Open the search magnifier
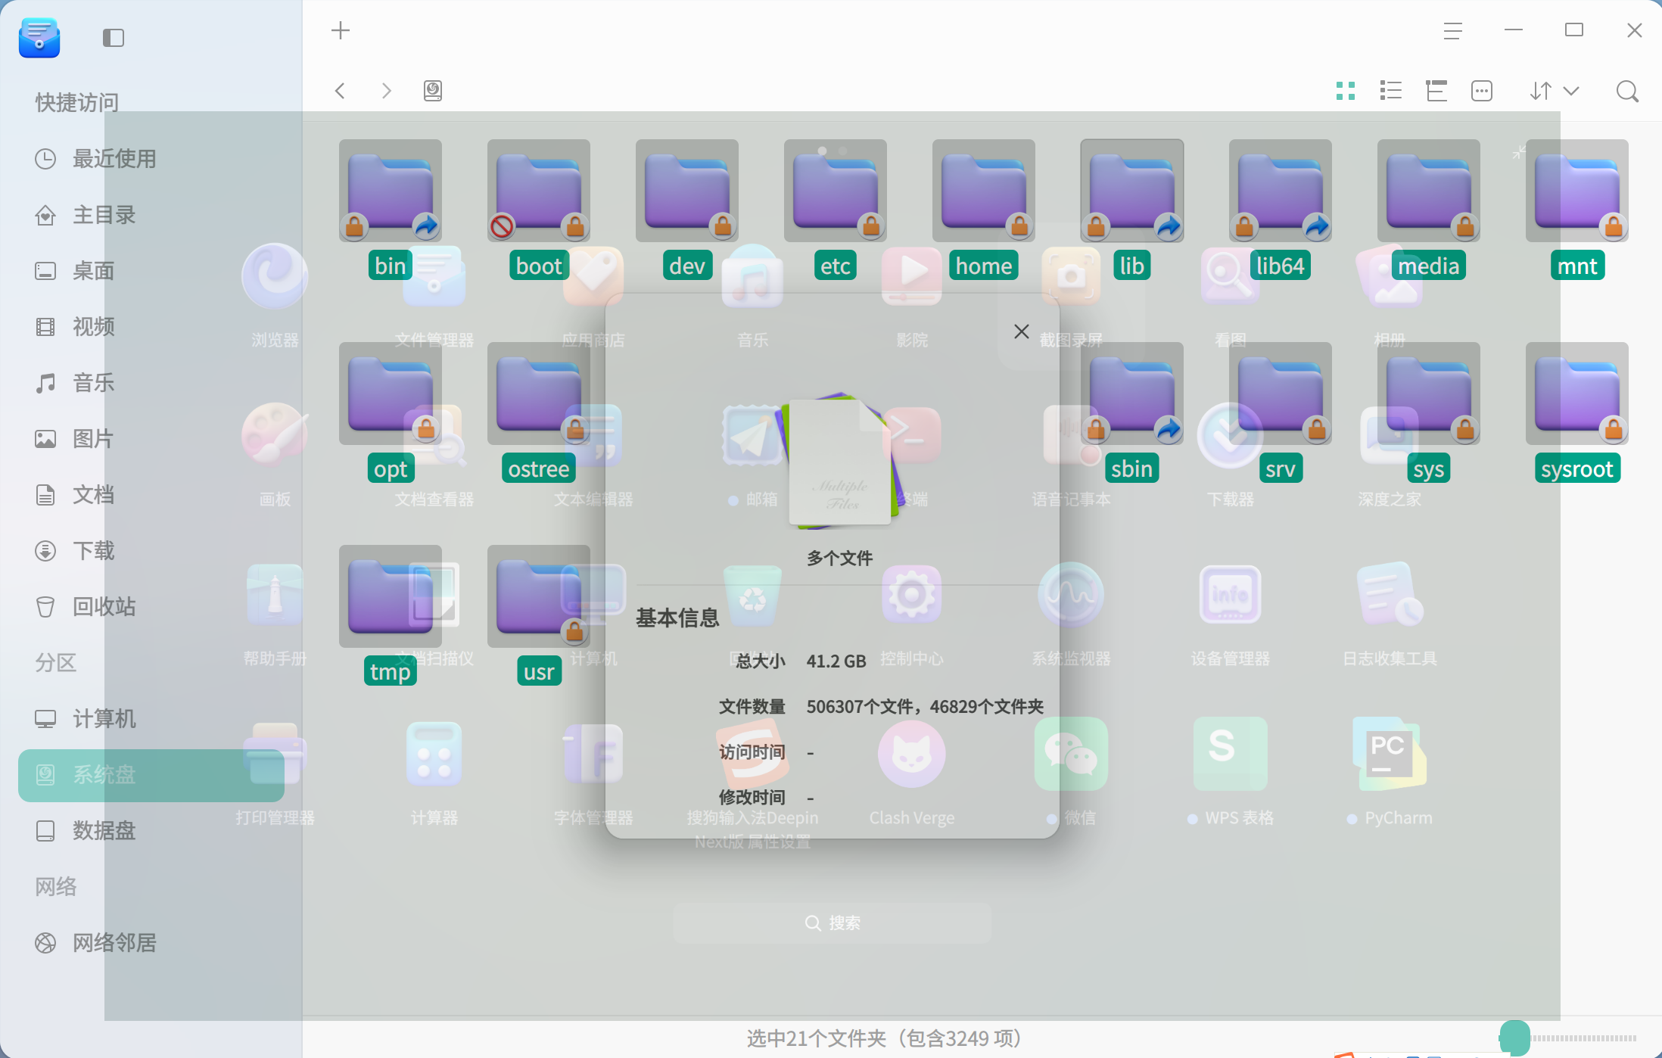1662x1058 pixels. (1627, 91)
